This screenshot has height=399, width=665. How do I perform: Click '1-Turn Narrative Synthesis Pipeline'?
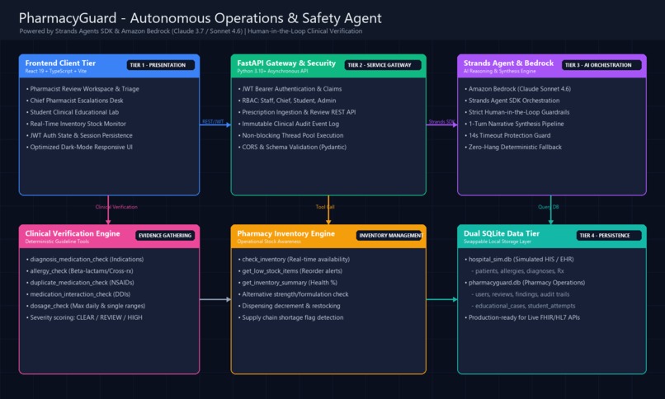pos(515,124)
